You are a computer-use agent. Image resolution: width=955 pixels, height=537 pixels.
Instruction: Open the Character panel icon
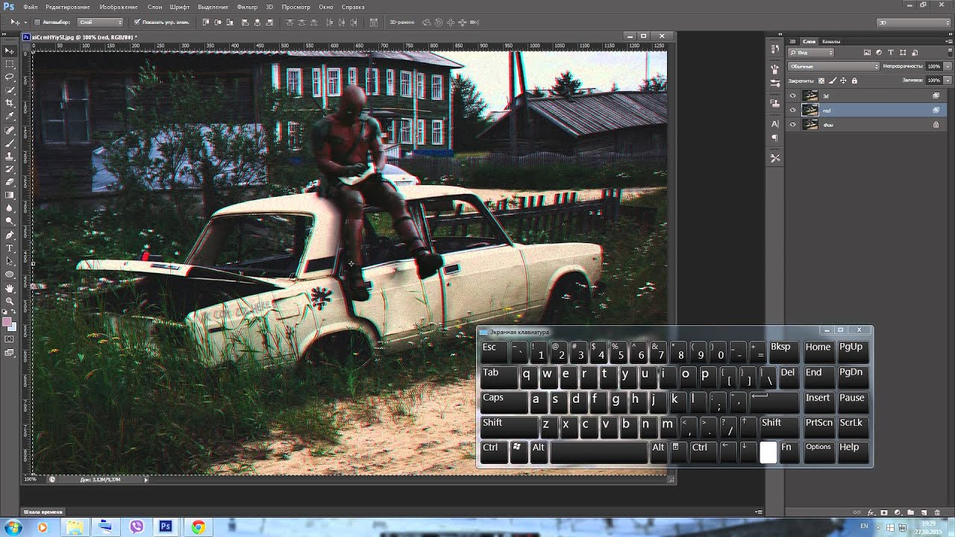pos(775,124)
